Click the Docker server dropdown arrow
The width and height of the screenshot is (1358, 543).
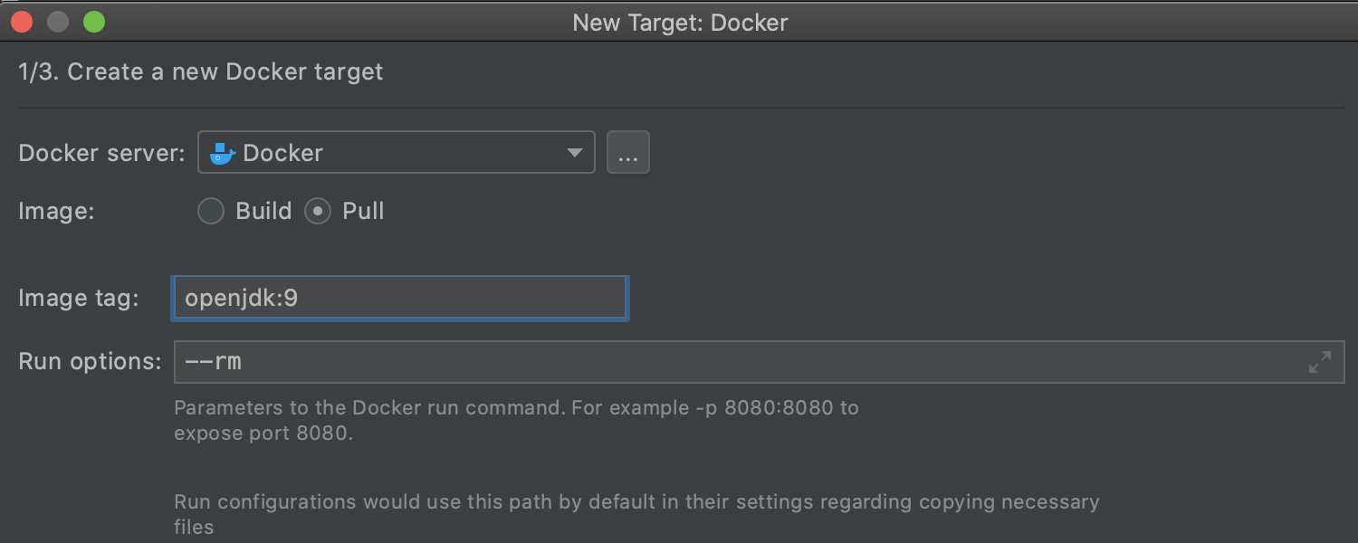574,153
